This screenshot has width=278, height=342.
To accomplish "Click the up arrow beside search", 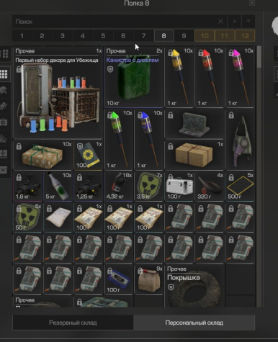I will [x=234, y=22].
